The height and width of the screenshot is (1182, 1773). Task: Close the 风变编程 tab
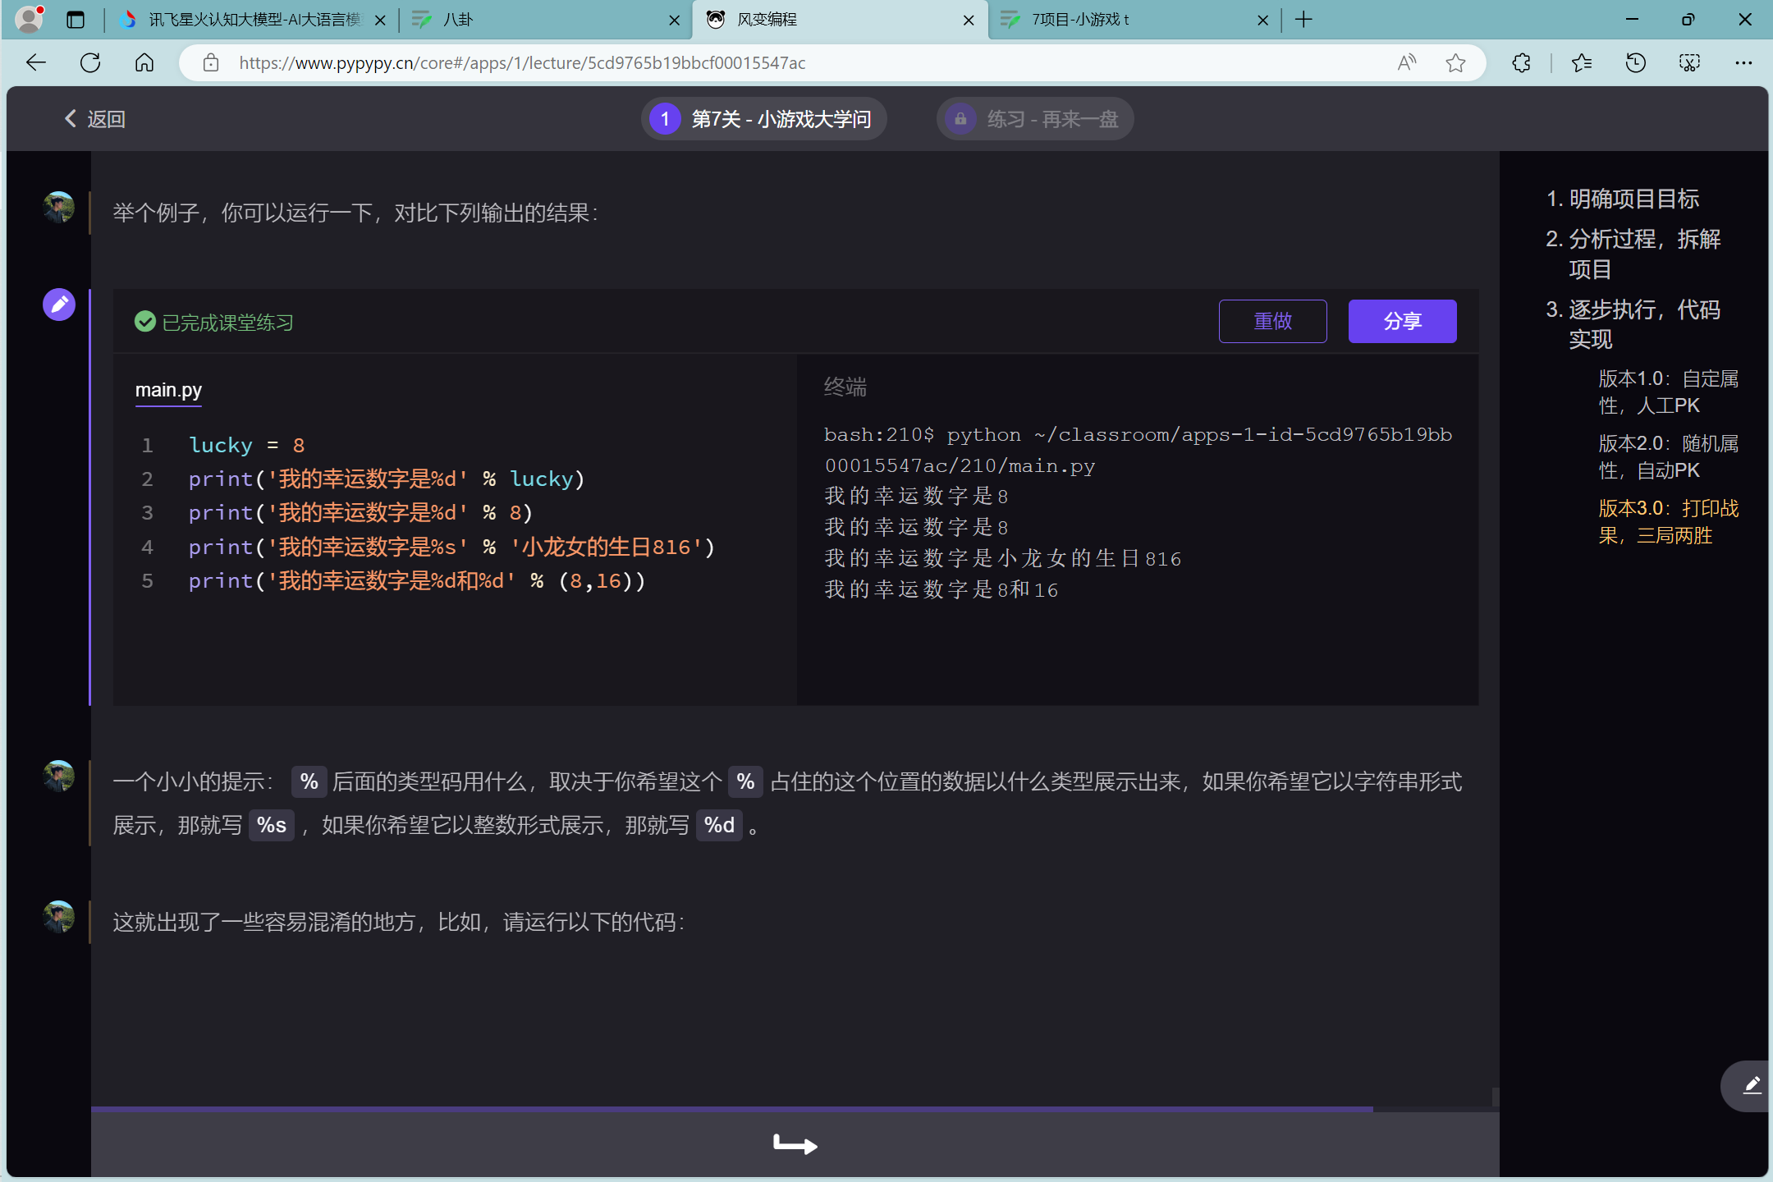pos(969,21)
